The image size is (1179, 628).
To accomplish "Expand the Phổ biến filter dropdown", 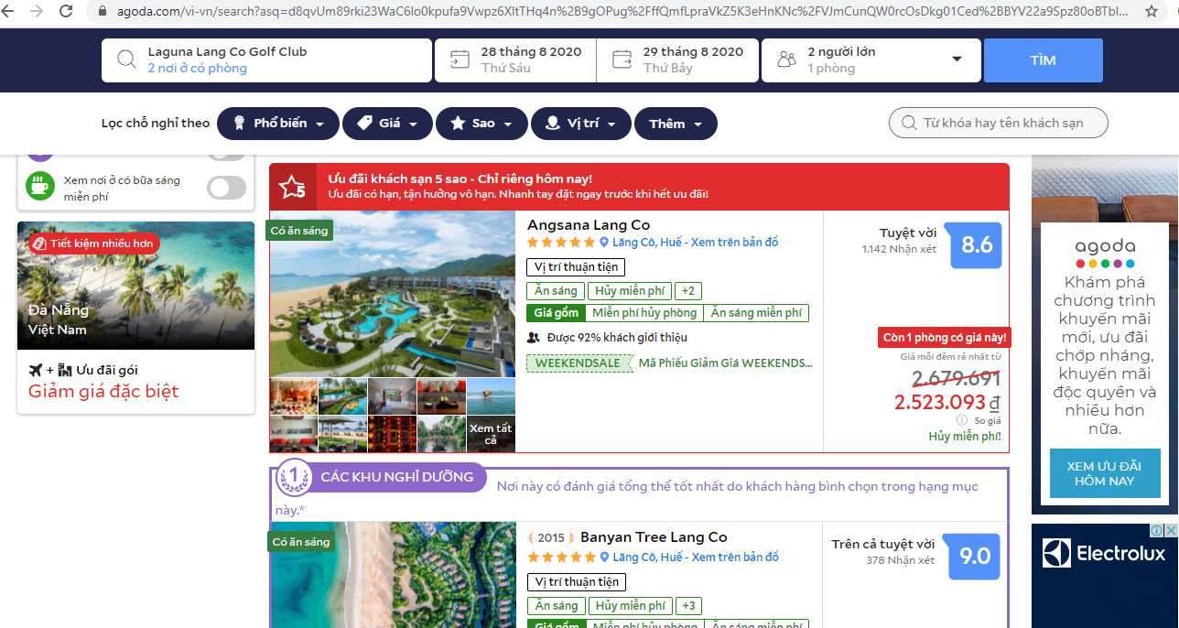I will pyautogui.click(x=277, y=123).
